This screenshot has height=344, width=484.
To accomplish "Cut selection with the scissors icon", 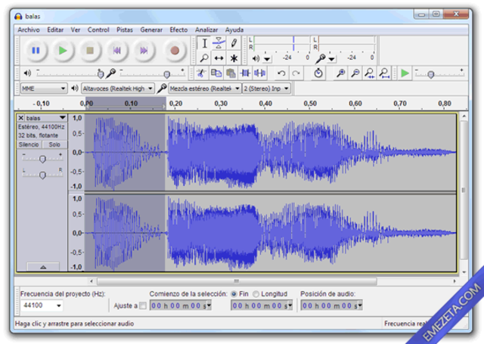I will point(201,73).
